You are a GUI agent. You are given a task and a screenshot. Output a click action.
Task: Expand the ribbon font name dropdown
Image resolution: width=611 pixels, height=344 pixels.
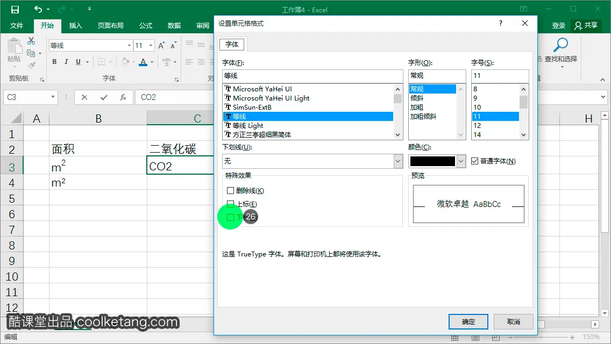[129, 46]
